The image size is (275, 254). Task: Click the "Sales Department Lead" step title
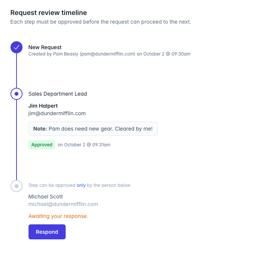[x=58, y=94]
